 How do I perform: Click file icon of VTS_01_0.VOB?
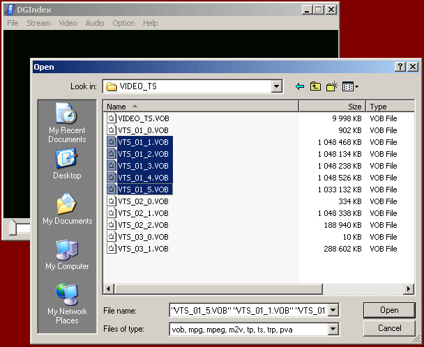pos(111,130)
